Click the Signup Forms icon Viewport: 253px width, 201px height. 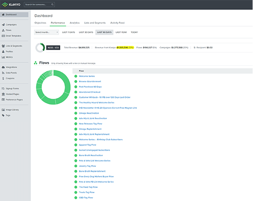coord(3,89)
